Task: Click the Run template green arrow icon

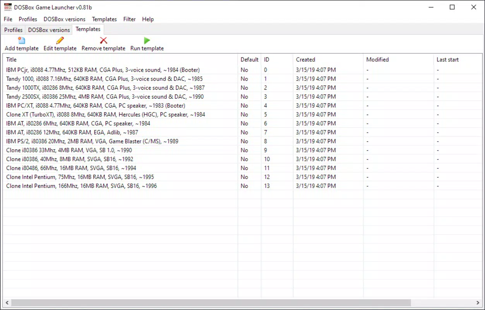Action: click(x=147, y=40)
